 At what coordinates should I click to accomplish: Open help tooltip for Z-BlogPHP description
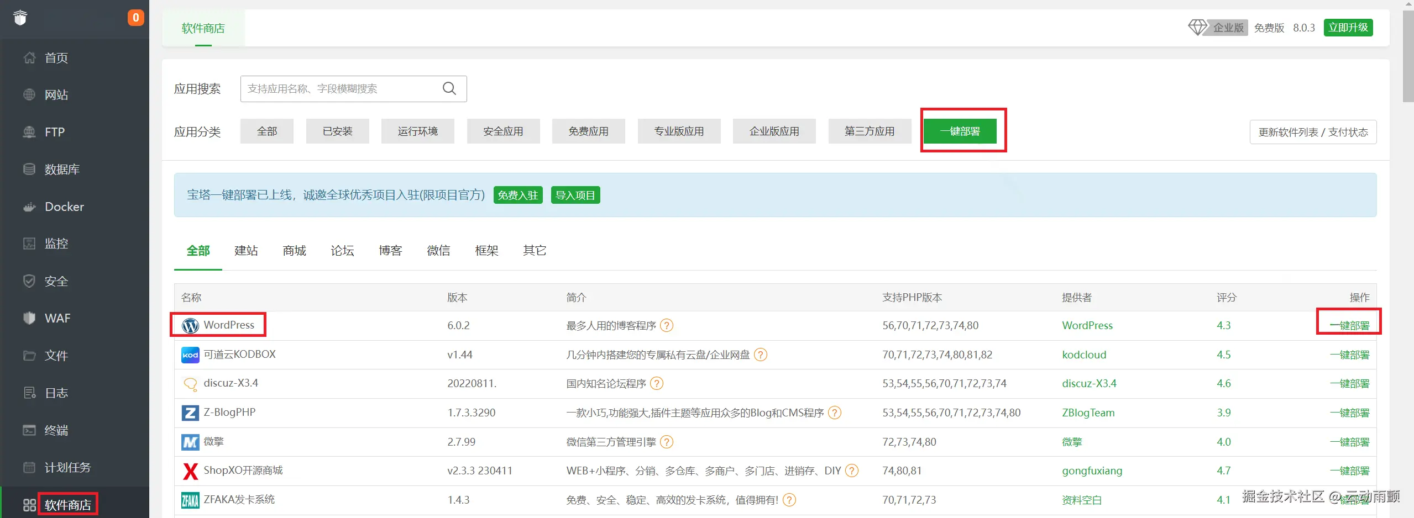(x=835, y=413)
